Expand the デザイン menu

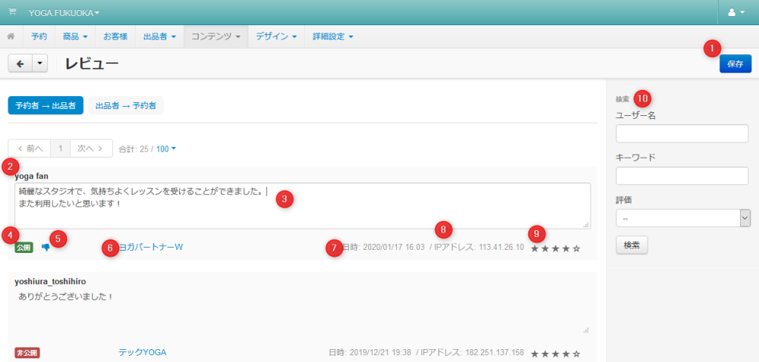[276, 36]
